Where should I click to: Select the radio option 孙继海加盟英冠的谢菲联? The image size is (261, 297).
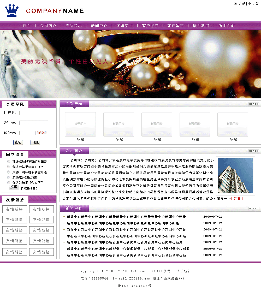coord(9,162)
